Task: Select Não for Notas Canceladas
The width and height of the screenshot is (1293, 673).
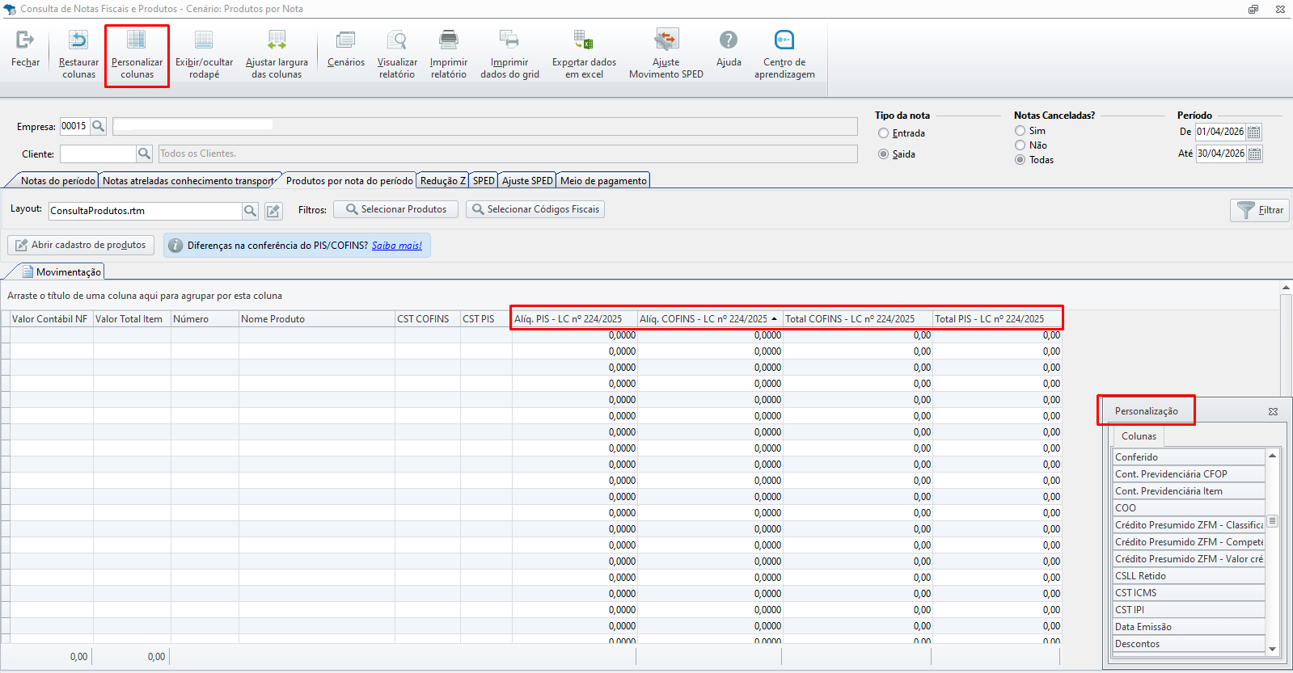Action: pos(1020,145)
